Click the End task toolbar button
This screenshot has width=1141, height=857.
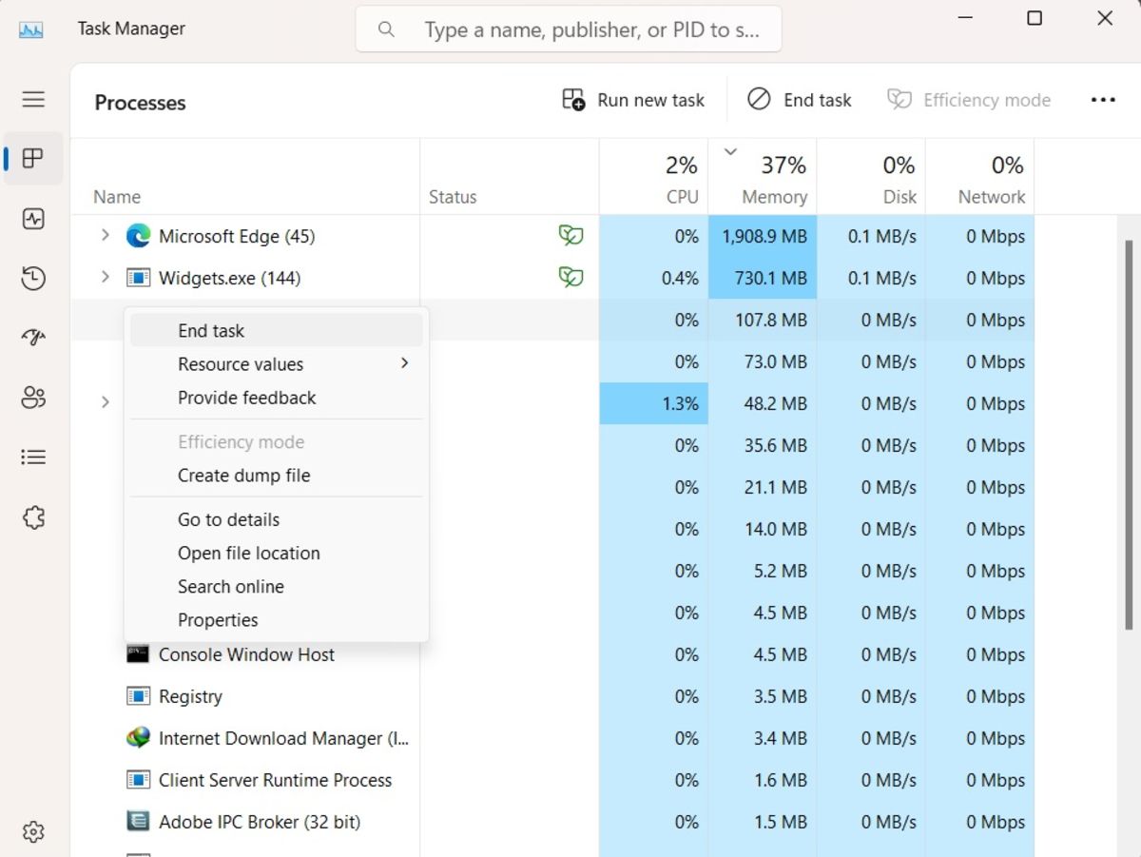point(800,100)
